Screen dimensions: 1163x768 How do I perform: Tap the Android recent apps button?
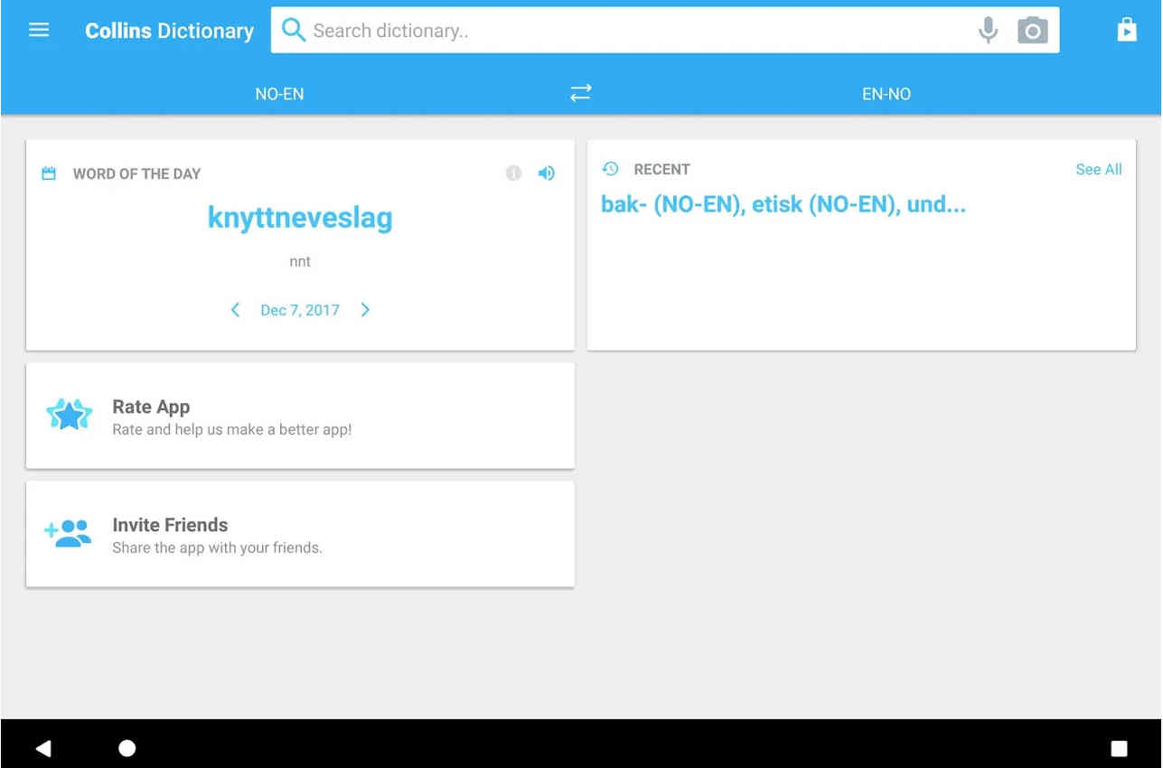pyautogui.click(x=1119, y=748)
